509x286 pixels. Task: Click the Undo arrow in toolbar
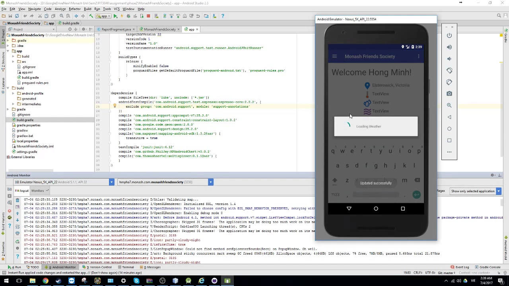pyautogui.click(x=25, y=16)
